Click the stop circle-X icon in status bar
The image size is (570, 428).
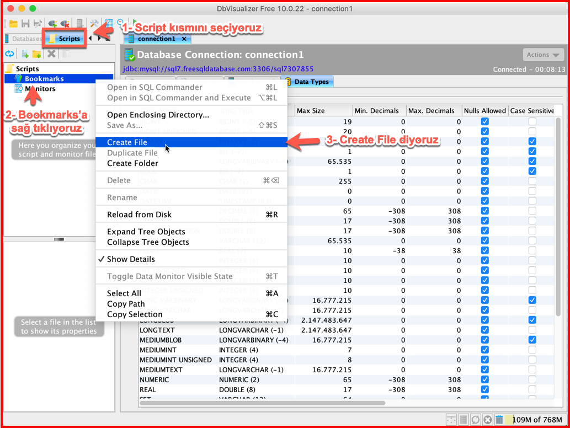click(487, 420)
